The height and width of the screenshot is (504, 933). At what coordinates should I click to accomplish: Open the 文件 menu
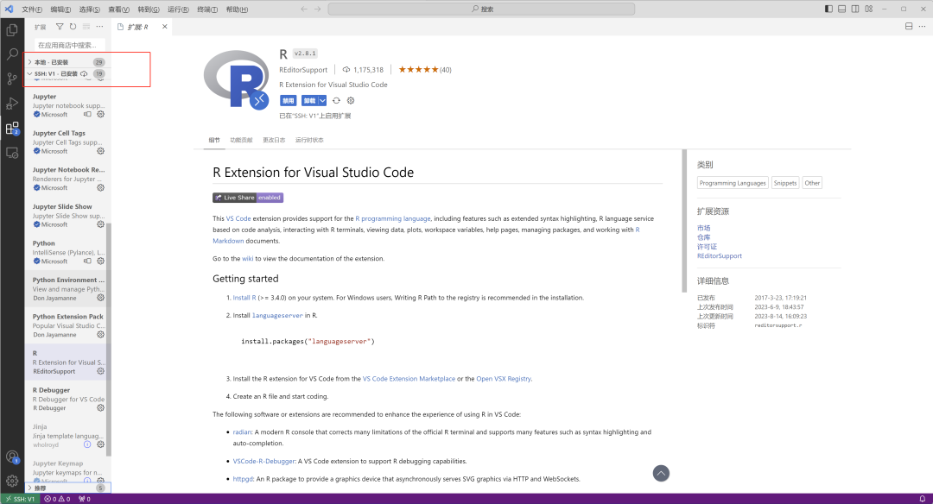(x=32, y=9)
